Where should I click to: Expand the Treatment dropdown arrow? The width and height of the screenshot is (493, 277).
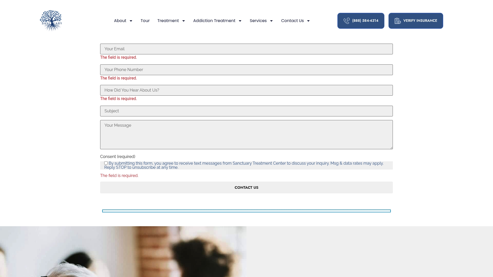184,21
